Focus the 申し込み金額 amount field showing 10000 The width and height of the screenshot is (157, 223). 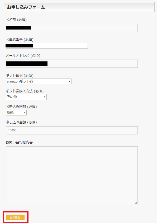(72, 130)
